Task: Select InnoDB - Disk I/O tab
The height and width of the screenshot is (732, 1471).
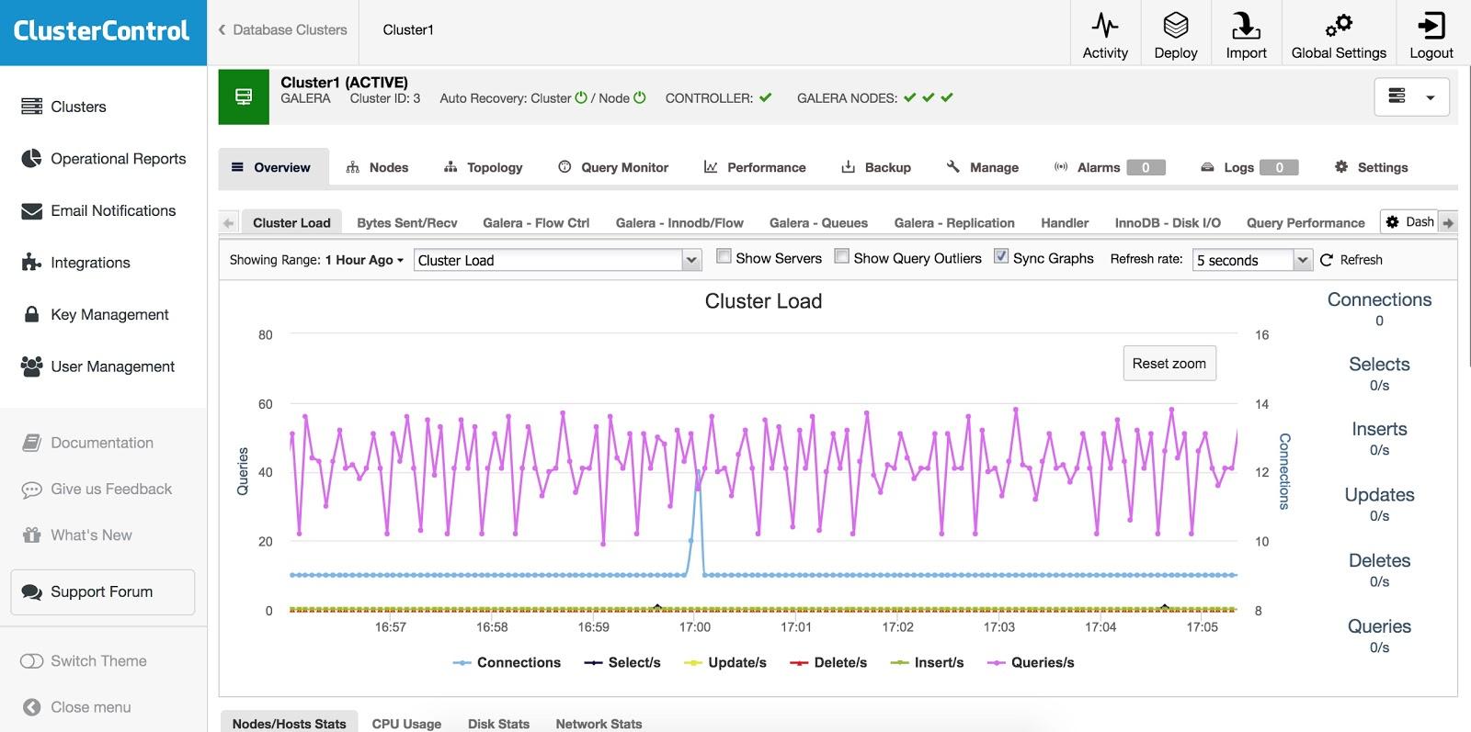Action: pyautogui.click(x=1168, y=222)
